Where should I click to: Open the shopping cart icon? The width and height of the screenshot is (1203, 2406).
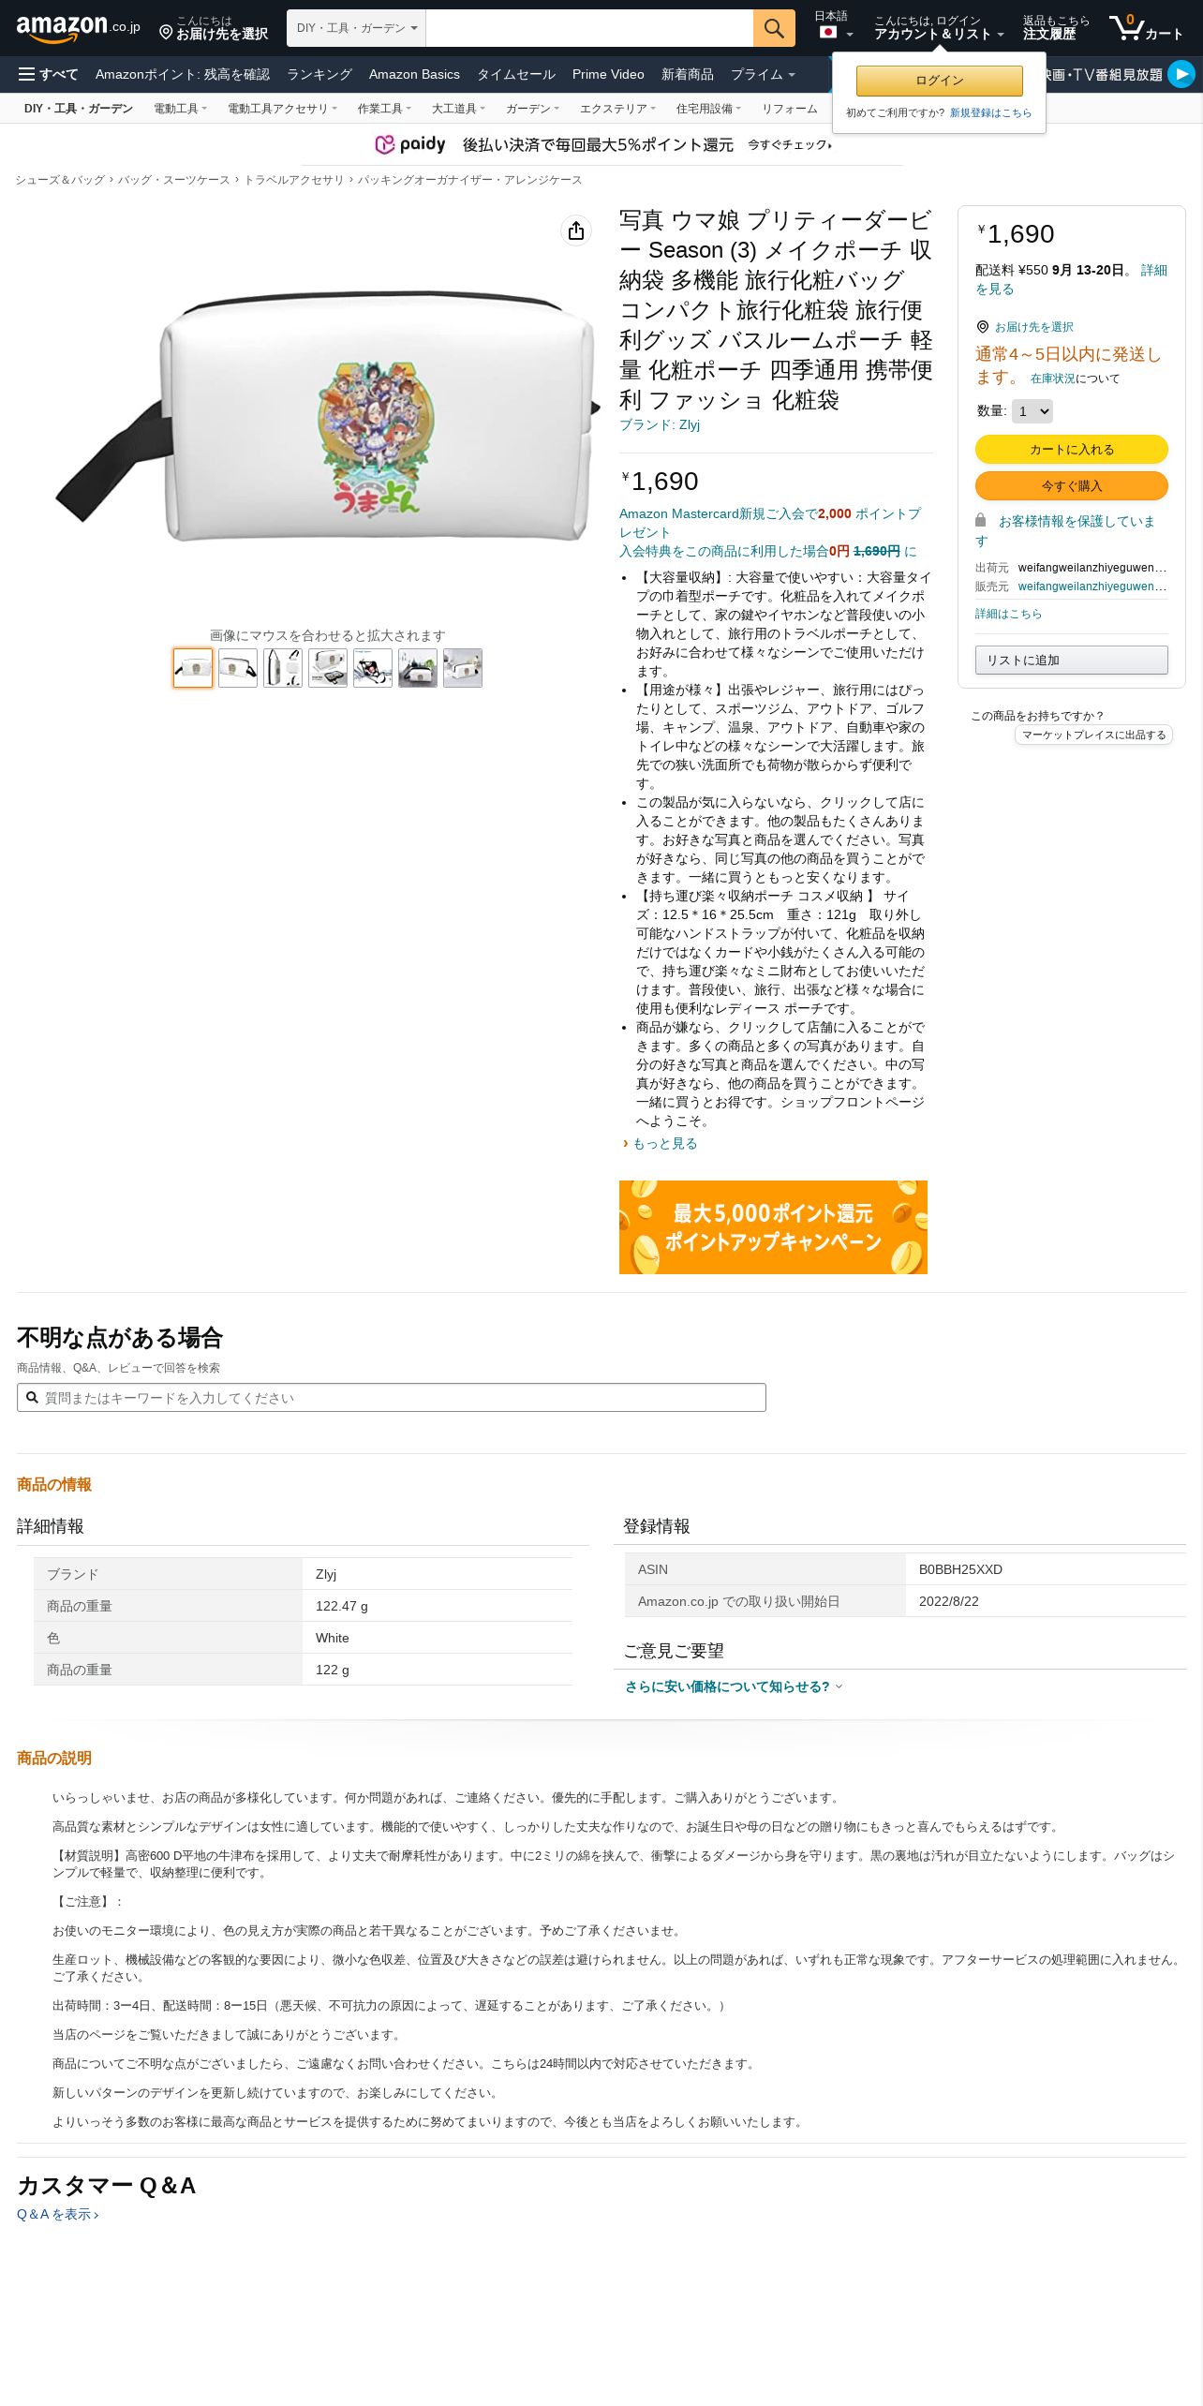1146,28
